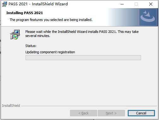Click the computer and CD setup icon
The height and width of the screenshot is (120, 159).
tap(15, 34)
